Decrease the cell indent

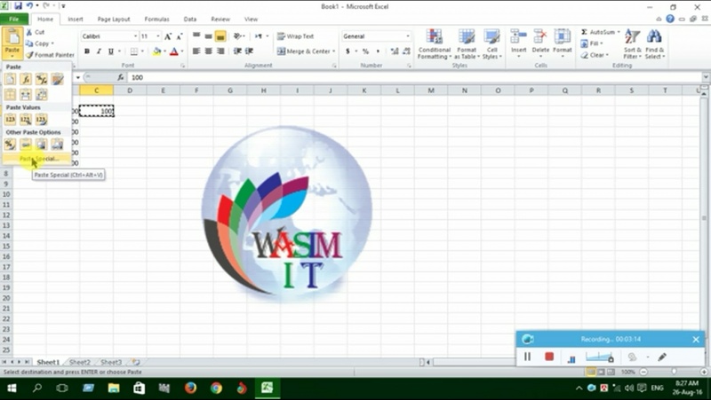237,51
